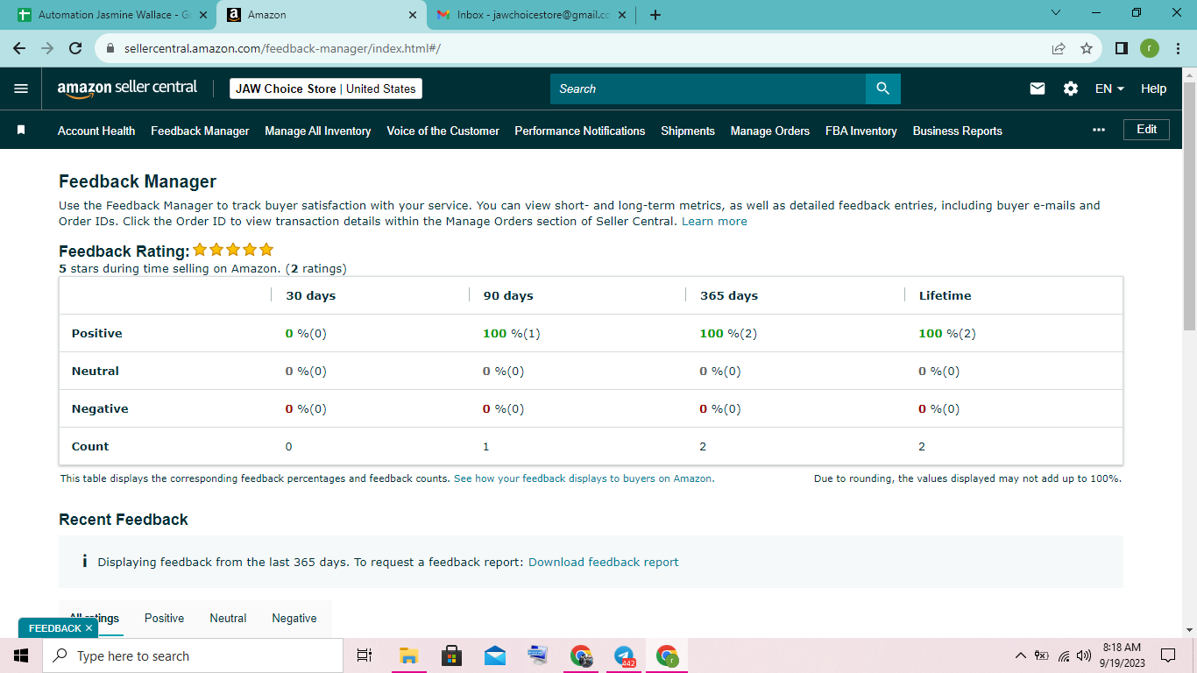Image resolution: width=1197 pixels, height=673 pixels.
Task: Click the Windows taskbar search box
Action: [x=193, y=655]
